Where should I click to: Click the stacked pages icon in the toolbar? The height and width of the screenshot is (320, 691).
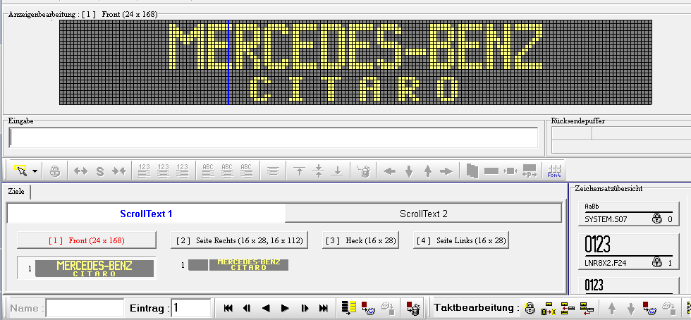[472, 171]
